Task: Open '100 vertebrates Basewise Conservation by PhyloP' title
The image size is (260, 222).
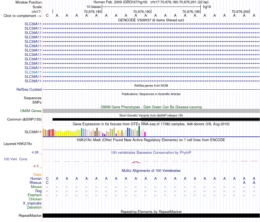Action: click(x=151, y=152)
